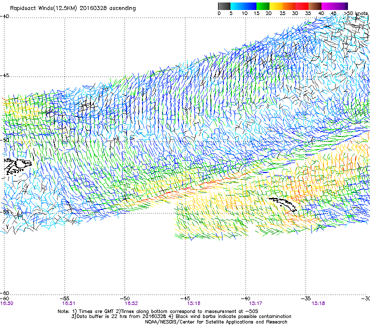Viewport: 370px width, 325px height.
Task: Click the '>50 knots' legend label
Action: [x=355, y=13]
